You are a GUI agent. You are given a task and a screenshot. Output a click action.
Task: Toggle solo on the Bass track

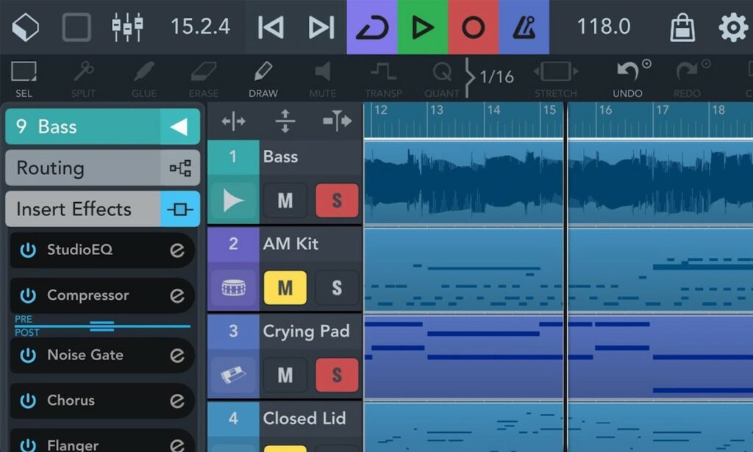[x=337, y=201]
